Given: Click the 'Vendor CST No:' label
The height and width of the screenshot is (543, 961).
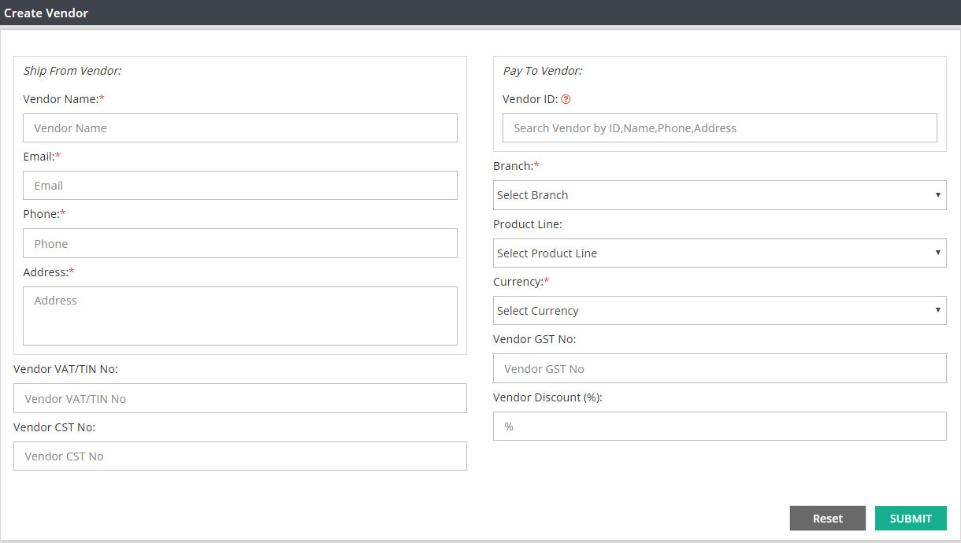Looking at the screenshot, I should tap(54, 427).
